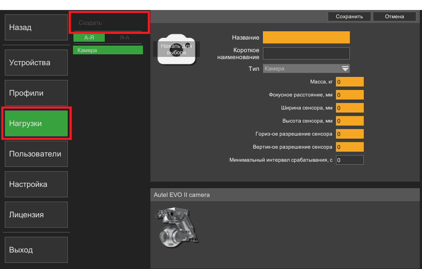
Task: Go to Нагрузки section
Action: (x=37, y=123)
